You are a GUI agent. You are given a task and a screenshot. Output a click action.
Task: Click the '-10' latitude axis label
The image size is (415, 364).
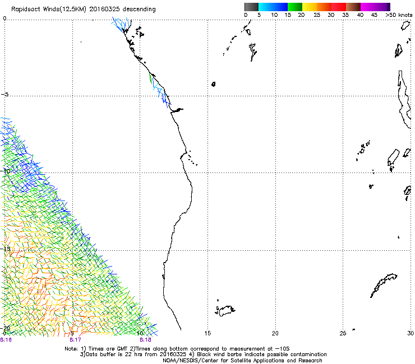[x=6, y=171]
